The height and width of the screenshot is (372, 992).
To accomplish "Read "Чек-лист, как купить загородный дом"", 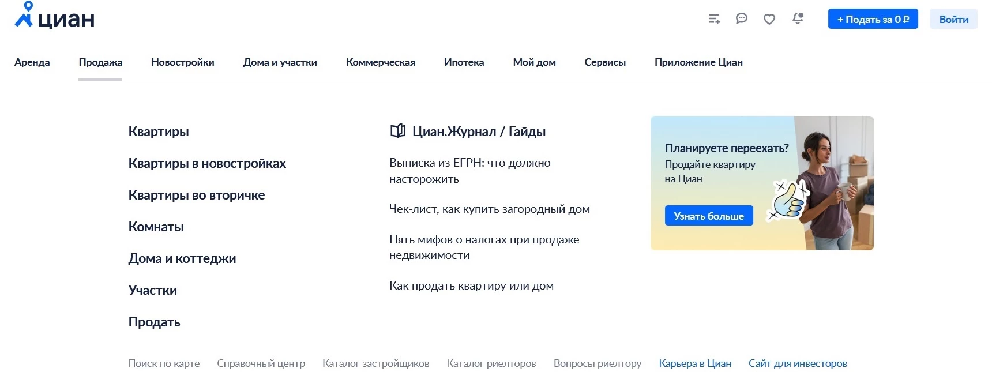I will [x=489, y=209].
